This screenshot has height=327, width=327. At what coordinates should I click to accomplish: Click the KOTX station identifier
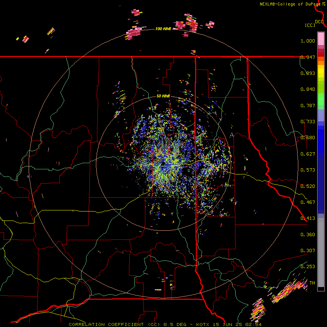point(203,324)
